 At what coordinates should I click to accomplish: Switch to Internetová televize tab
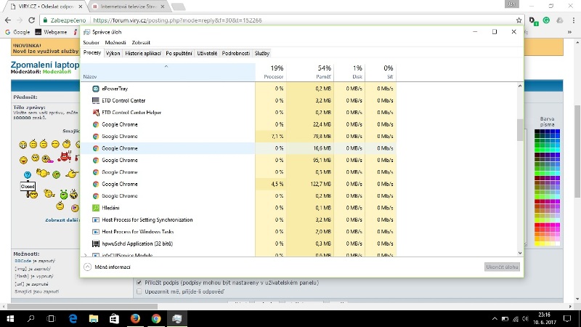pos(128,7)
